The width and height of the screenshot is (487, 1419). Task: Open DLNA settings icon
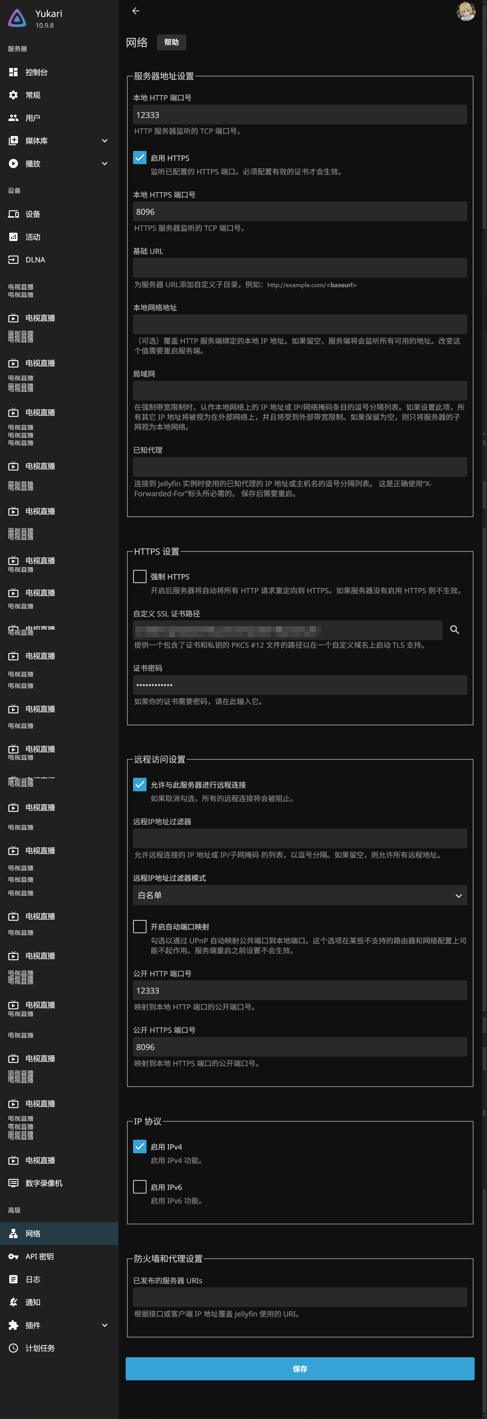13,260
